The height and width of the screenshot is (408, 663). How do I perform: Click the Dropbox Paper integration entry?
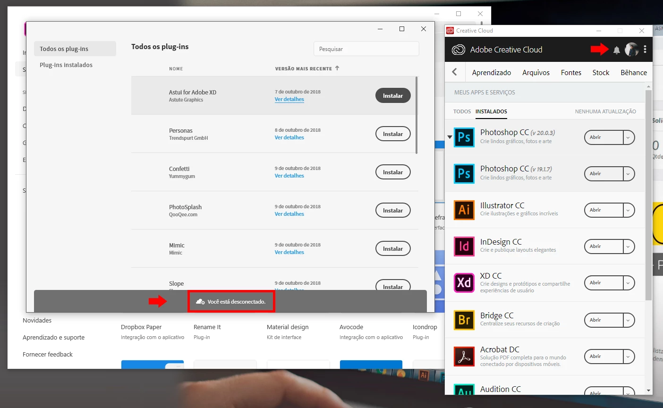pyautogui.click(x=153, y=331)
